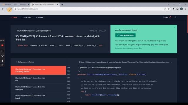188x105 pixels.
Task: Select the Connection:545 statement frame
Action: click(x=38, y=88)
